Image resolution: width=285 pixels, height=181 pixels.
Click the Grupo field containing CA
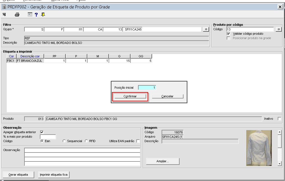point(93,29)
